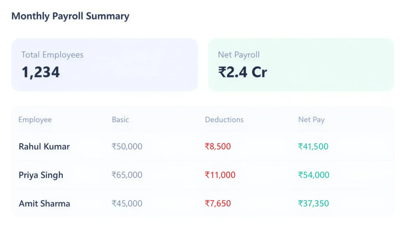Screen dimensions: 405x228
Task: Select the Net Pay column header
Action: click(311, 120)
